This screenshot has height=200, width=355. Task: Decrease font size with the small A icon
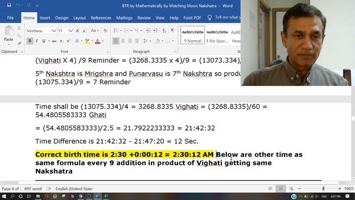pos(84,31)
